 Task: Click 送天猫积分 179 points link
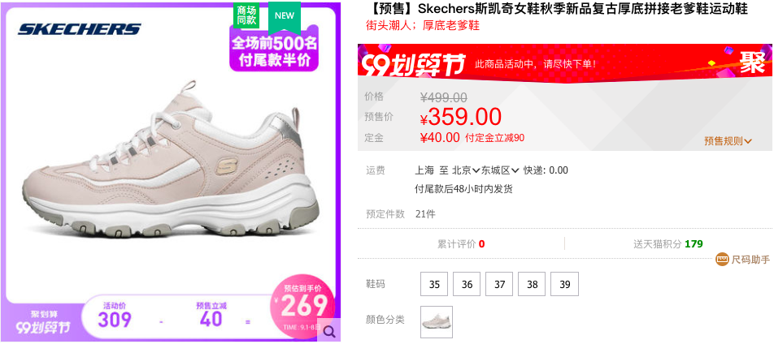[x=668, y=243]
